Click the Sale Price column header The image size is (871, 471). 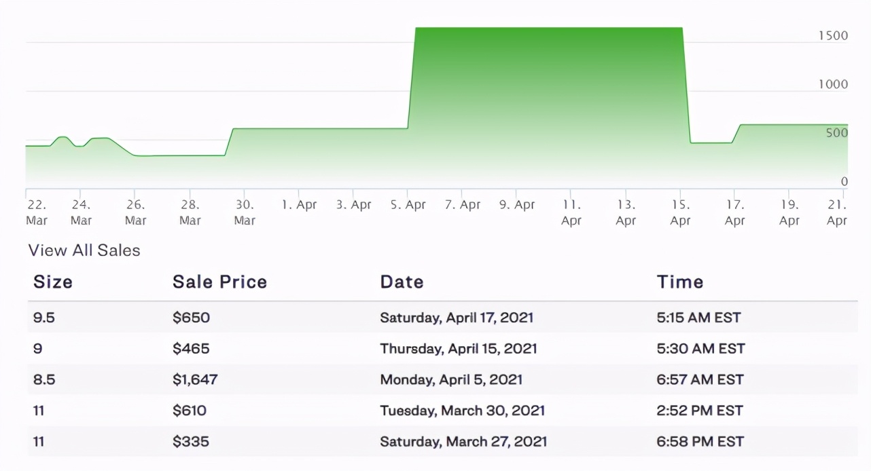pyautogui.click(x=219, y=282)
